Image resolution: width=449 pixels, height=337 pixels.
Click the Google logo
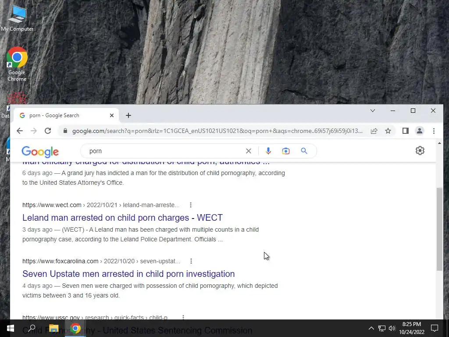[40, 151]
